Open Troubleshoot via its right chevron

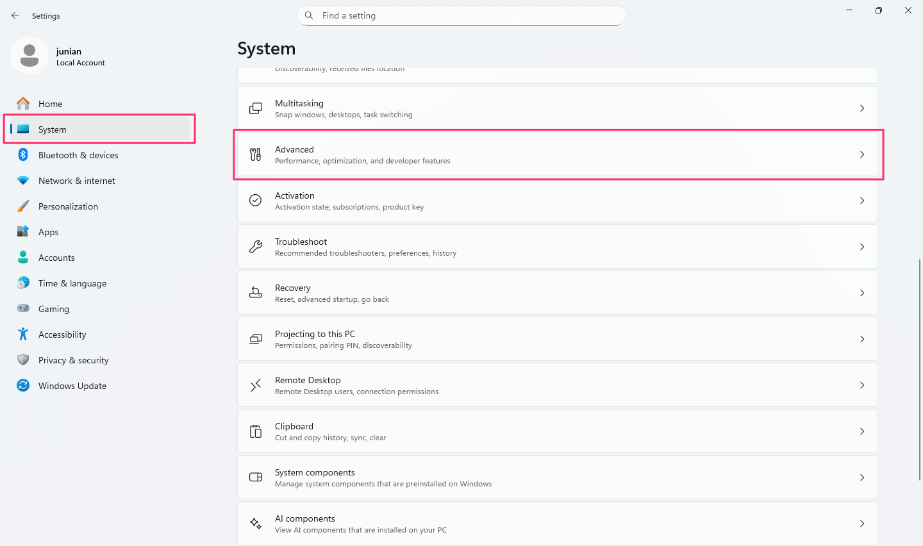click(x=862, y=247)
